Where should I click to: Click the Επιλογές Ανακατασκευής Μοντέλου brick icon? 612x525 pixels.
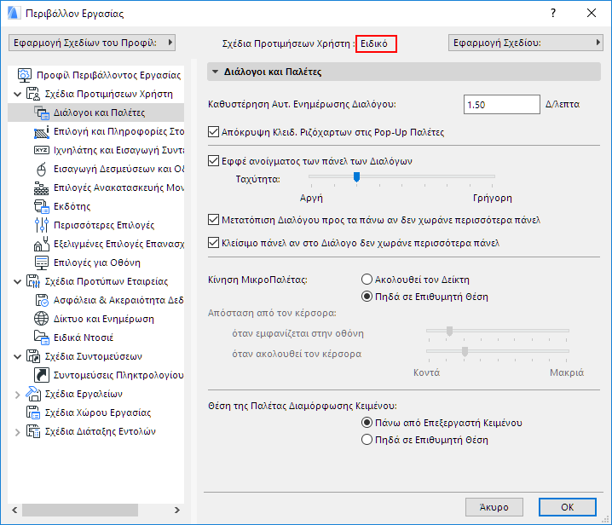click(x=42, y=187)
